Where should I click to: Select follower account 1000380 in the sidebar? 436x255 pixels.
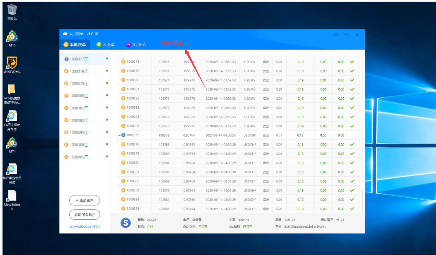tap(84, 96)
